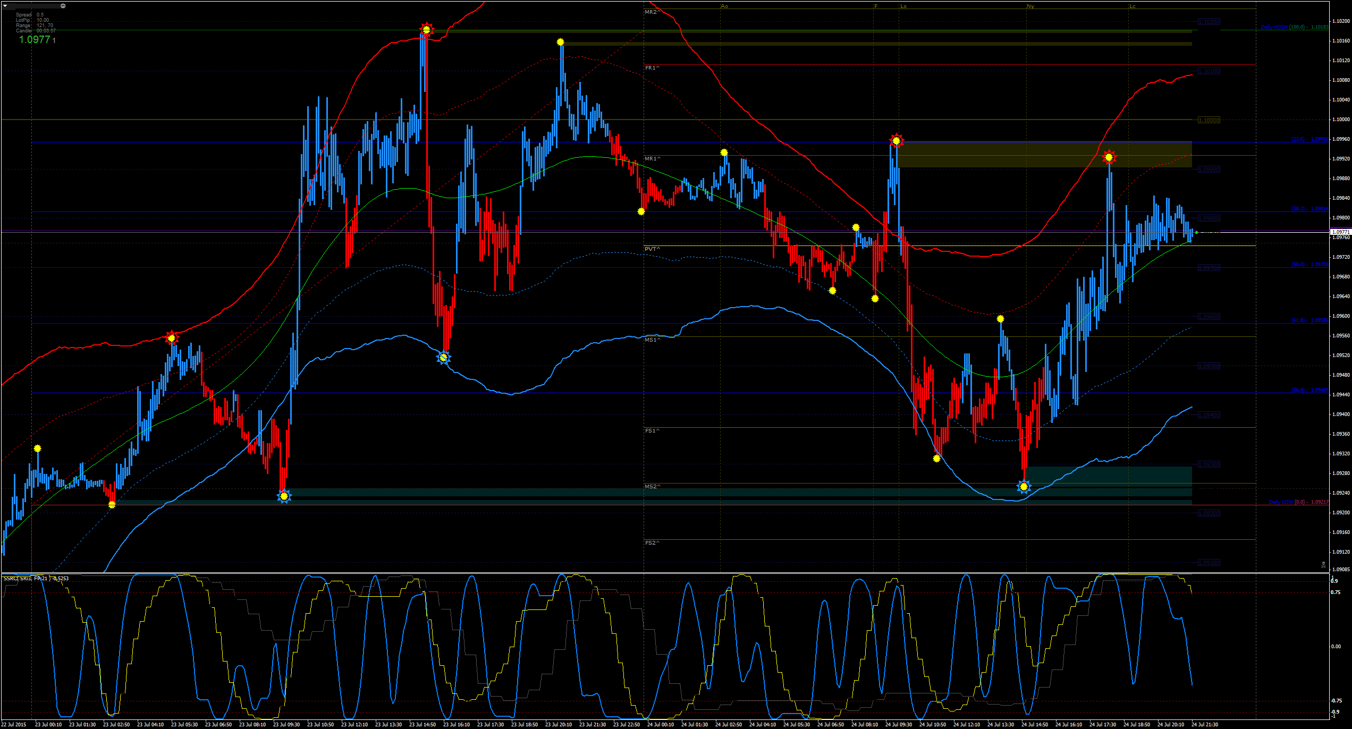Click the Expert Advisor smiley face icon

[63, 6]
